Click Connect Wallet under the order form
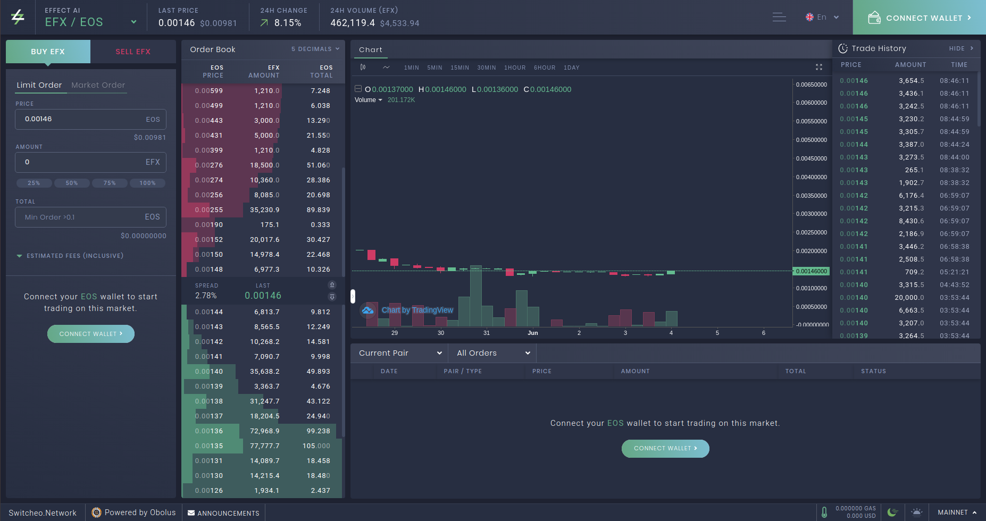Image resolution: width=986 pixels, height=521 pixels. (x=91, y=334)
